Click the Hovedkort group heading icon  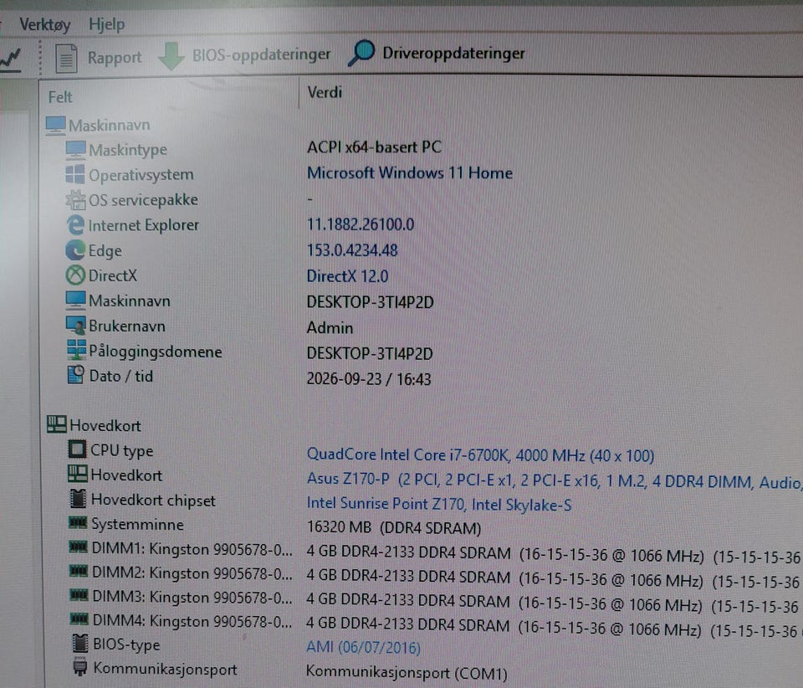point(56,424)
